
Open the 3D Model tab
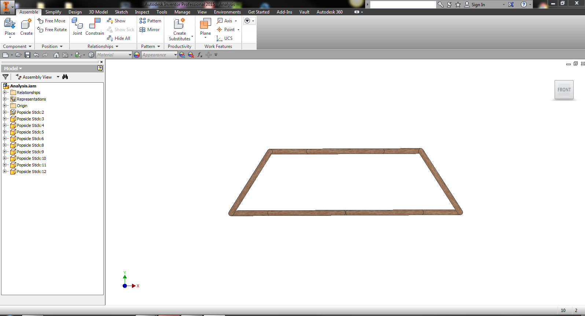pyautogui.click(x=98, y=12)
